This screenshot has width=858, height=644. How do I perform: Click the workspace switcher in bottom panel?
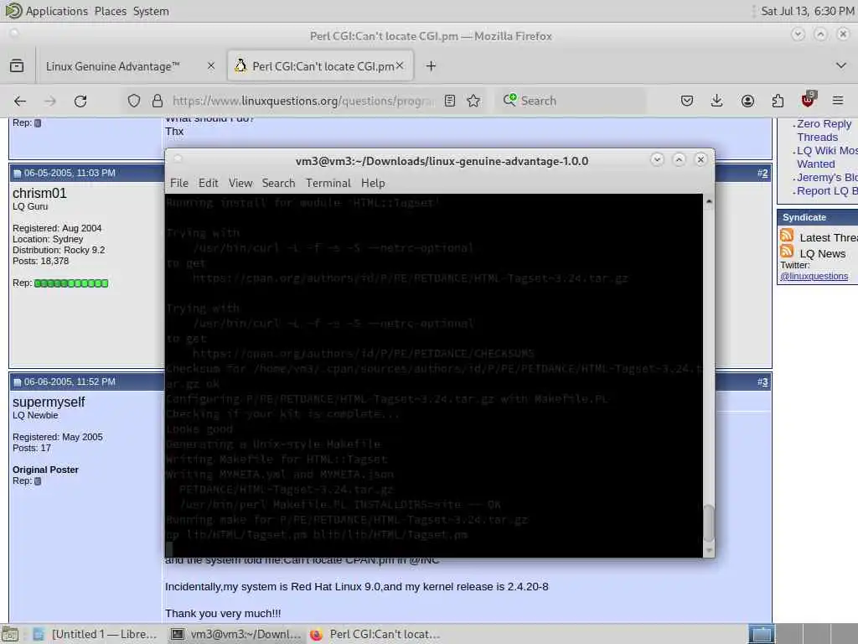(802, 634)
